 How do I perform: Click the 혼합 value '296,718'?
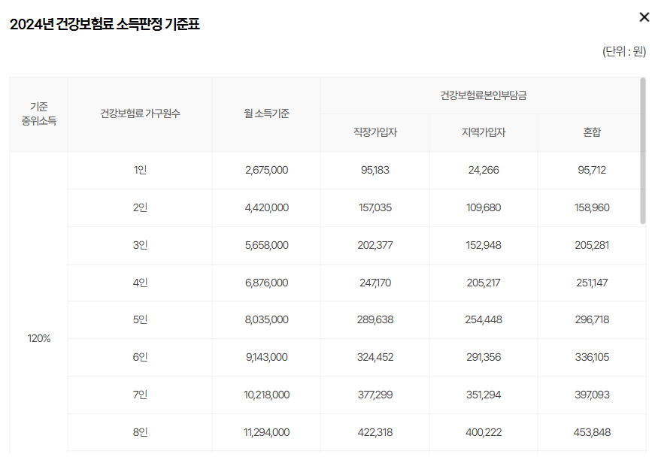(592, 319)
